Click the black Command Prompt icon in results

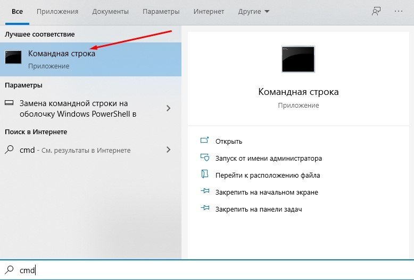point(13,57)
